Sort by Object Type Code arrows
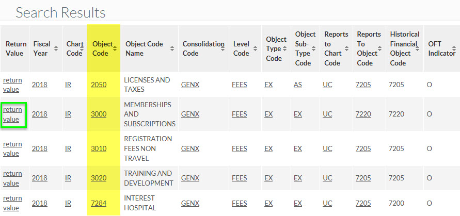The height and width of the screenshot is (216, 460). [285, 48]
